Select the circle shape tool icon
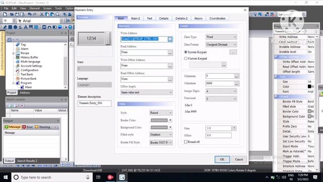 coord(15,27)
